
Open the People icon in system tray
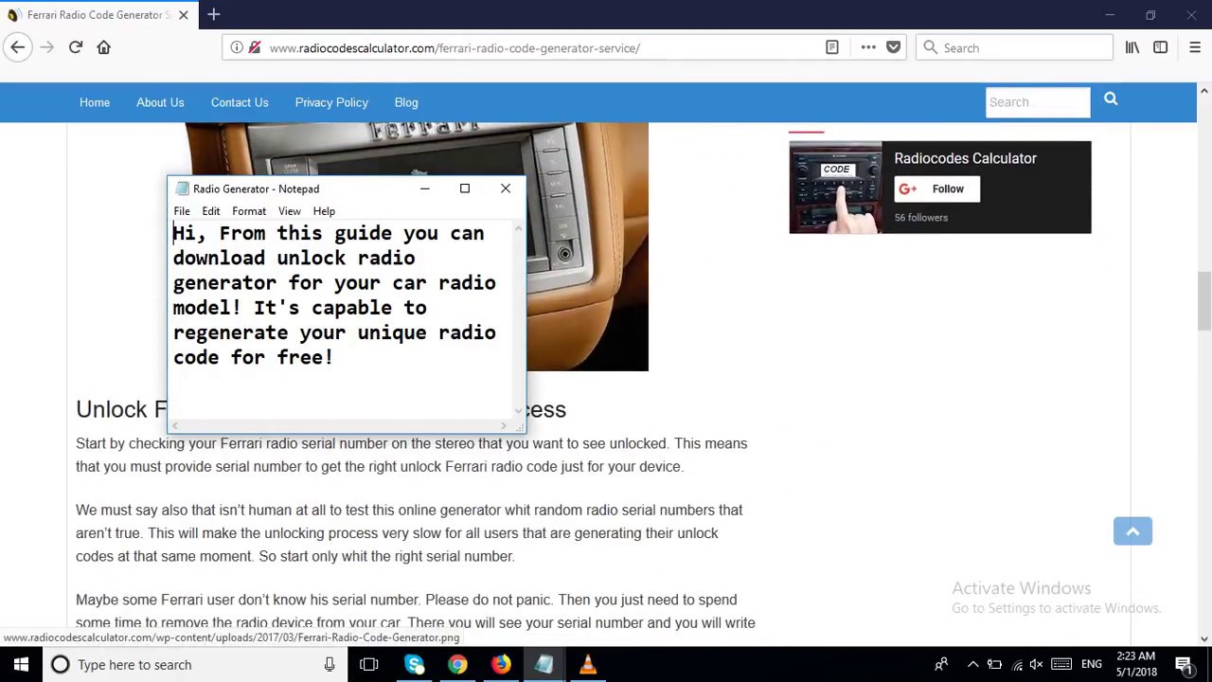941,665
